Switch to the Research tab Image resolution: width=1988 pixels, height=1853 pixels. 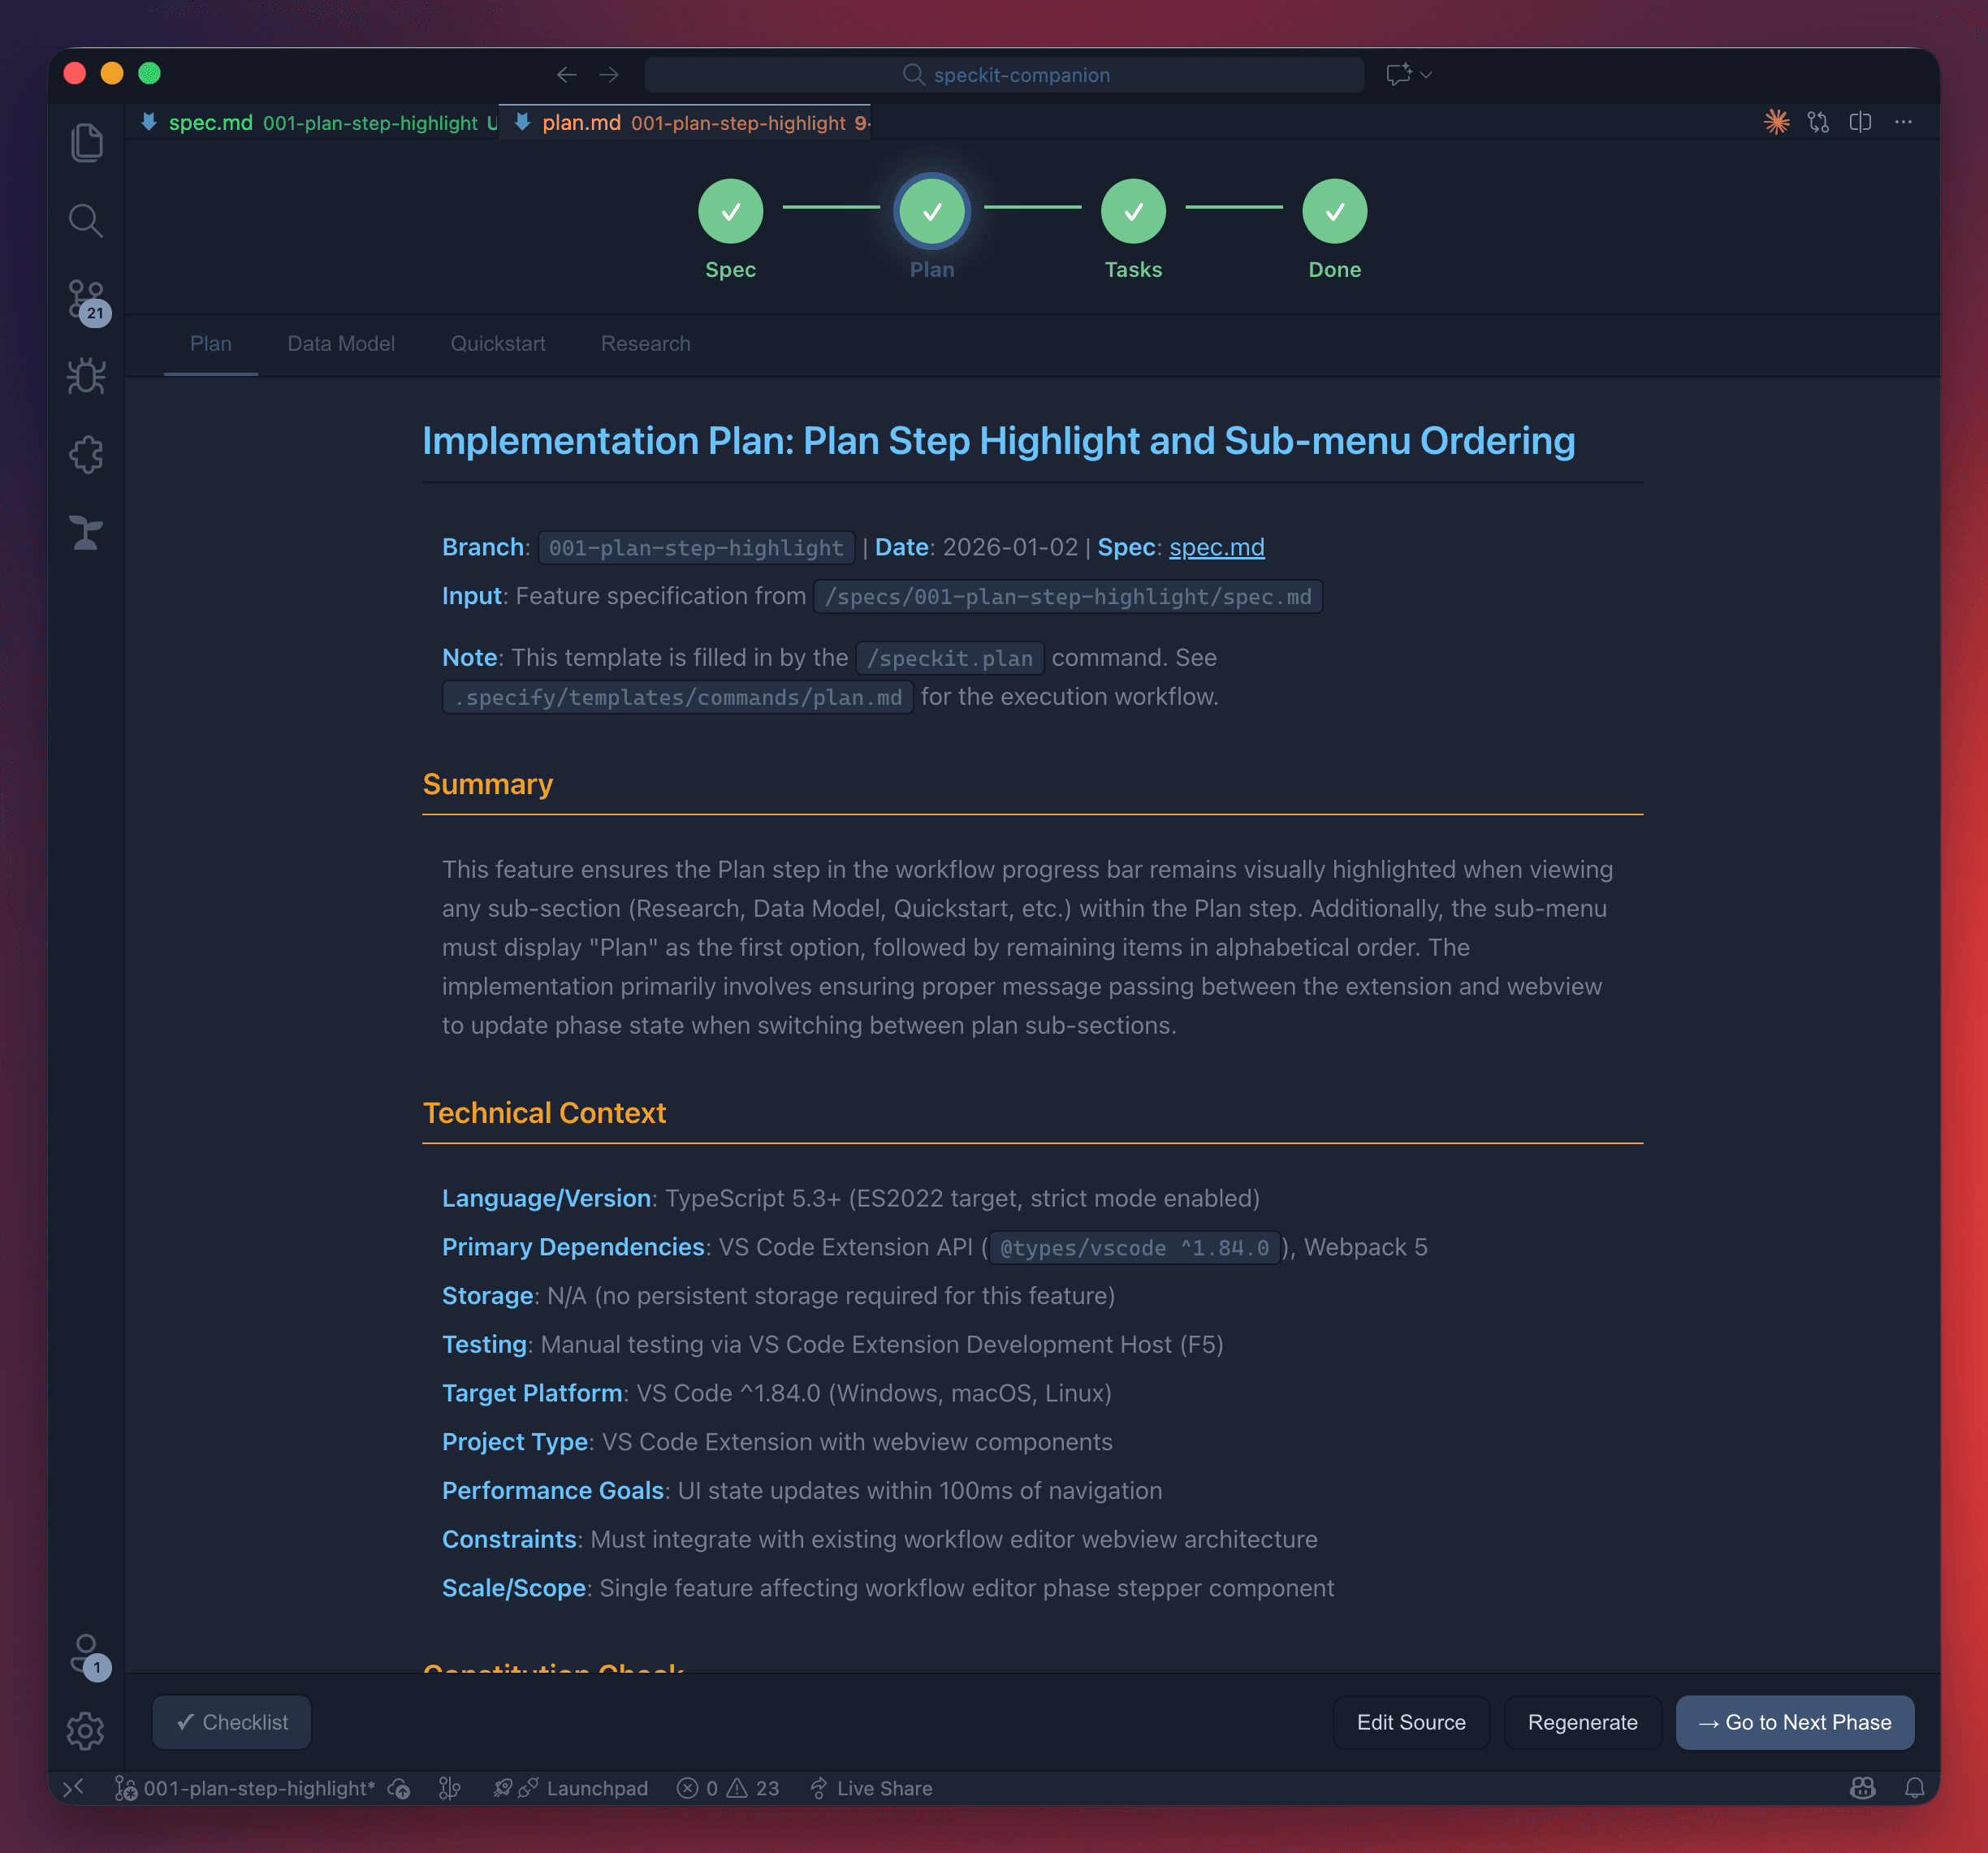tap(645, 343)
